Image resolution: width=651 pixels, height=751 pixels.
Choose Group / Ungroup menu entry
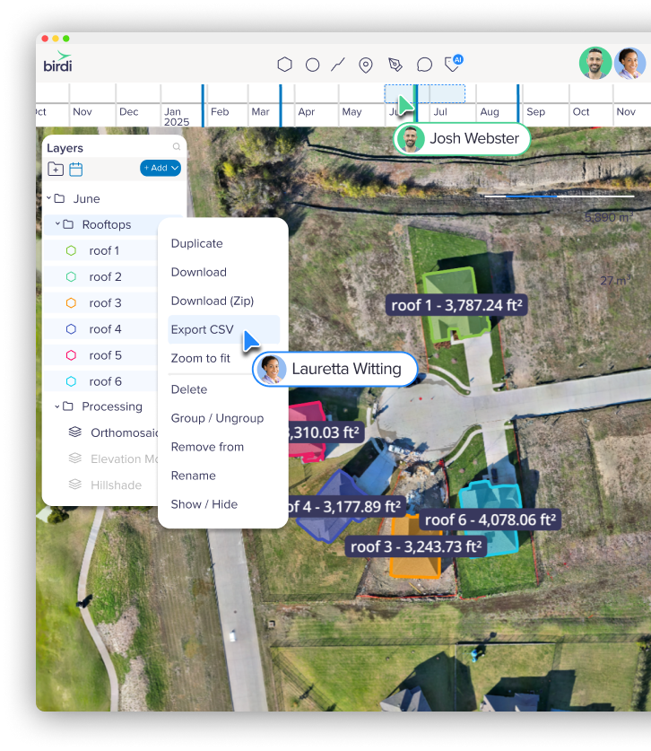(217, 418)
